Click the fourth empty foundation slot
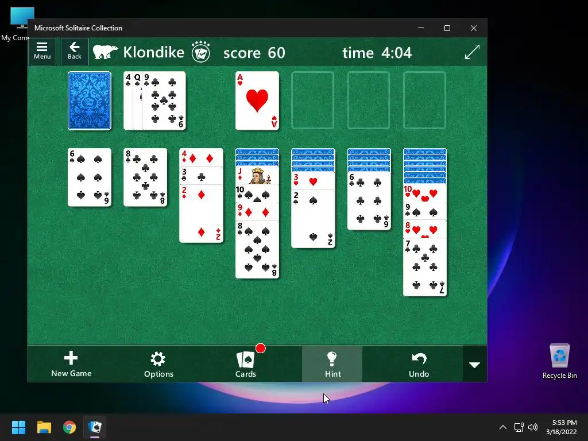 pos(424,100)
